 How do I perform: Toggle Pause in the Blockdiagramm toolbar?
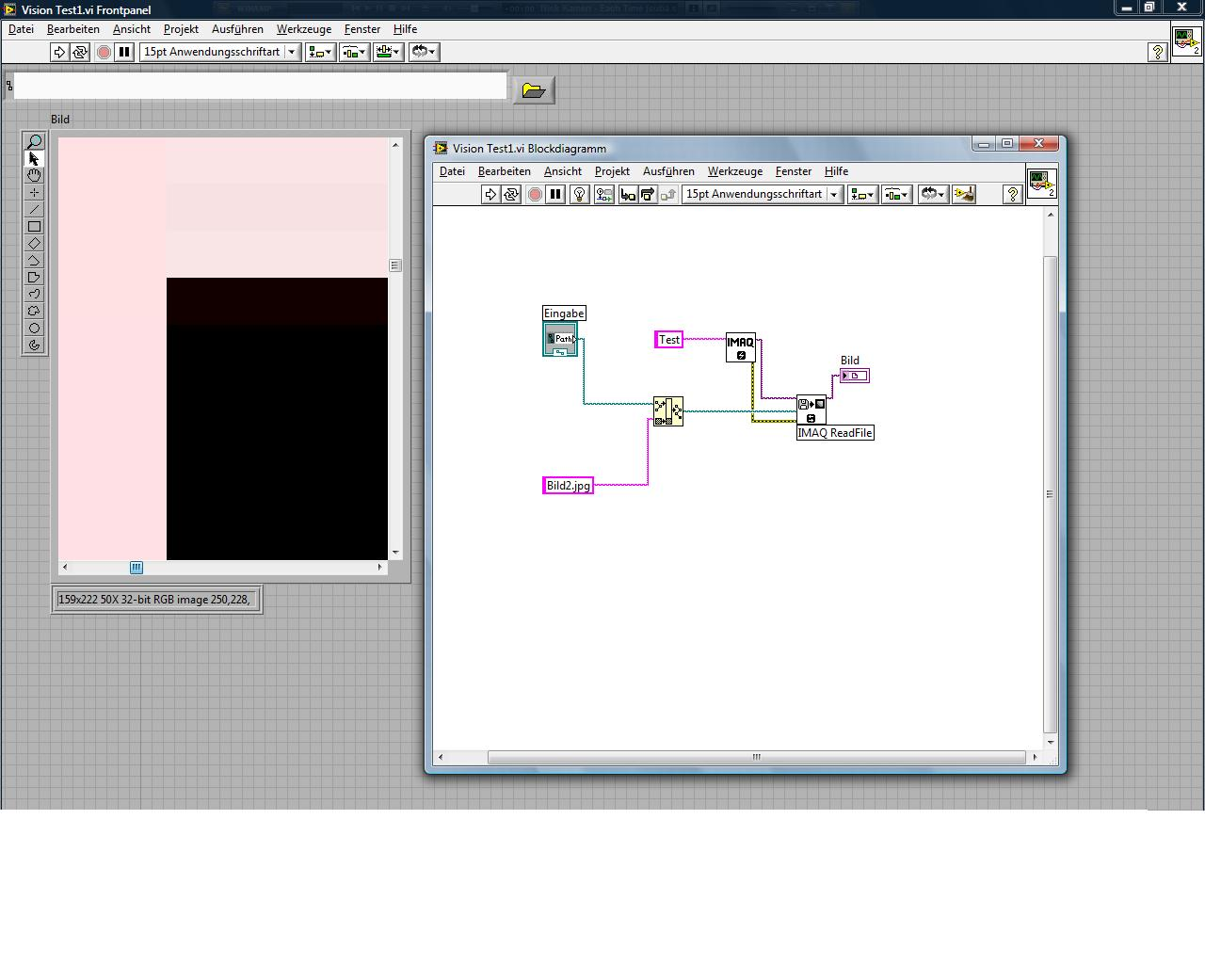tap(555, 194)
